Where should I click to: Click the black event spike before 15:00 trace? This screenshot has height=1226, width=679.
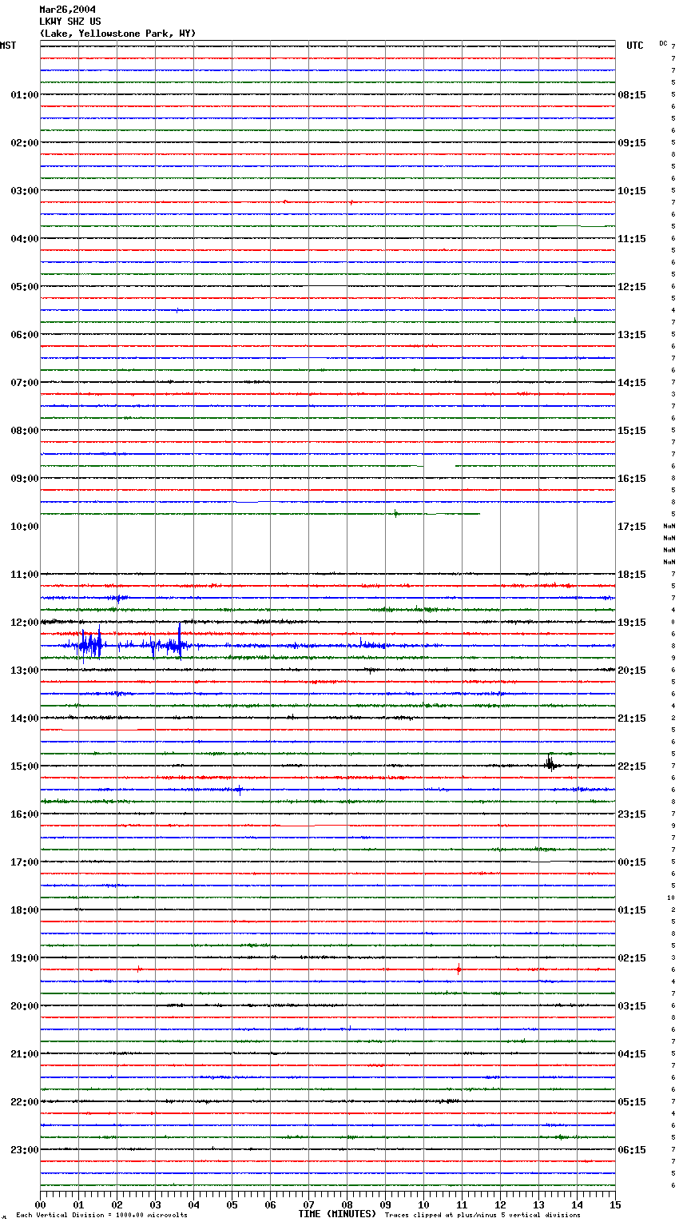pyautogui.click(x=551, y=763)
